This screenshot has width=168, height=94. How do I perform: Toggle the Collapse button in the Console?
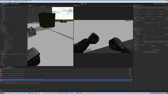tap(5, 68)
